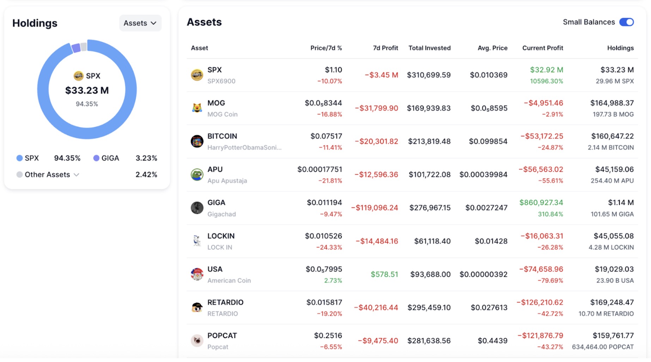Click the SPX6900 coin icon

(x=197, y=75)
